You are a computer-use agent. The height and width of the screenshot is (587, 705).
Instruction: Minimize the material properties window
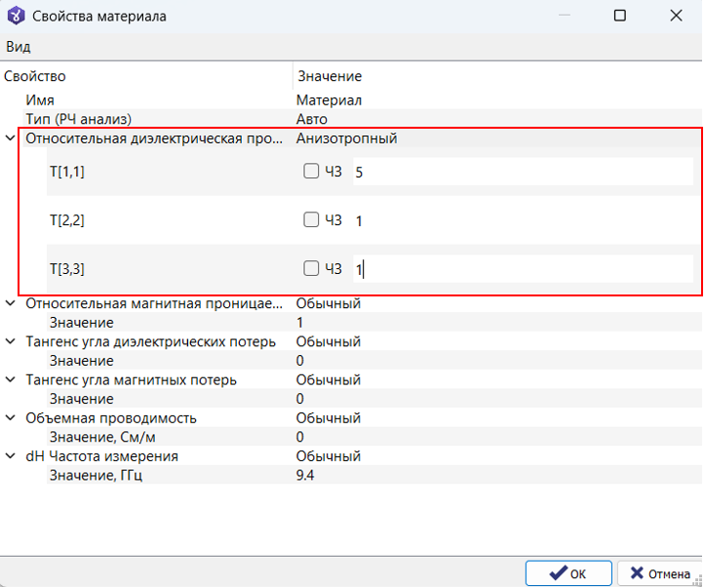[x=565, y=16]
